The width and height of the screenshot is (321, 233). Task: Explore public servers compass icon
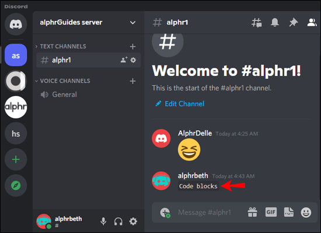pyautogui.click(x=16, y=186)
